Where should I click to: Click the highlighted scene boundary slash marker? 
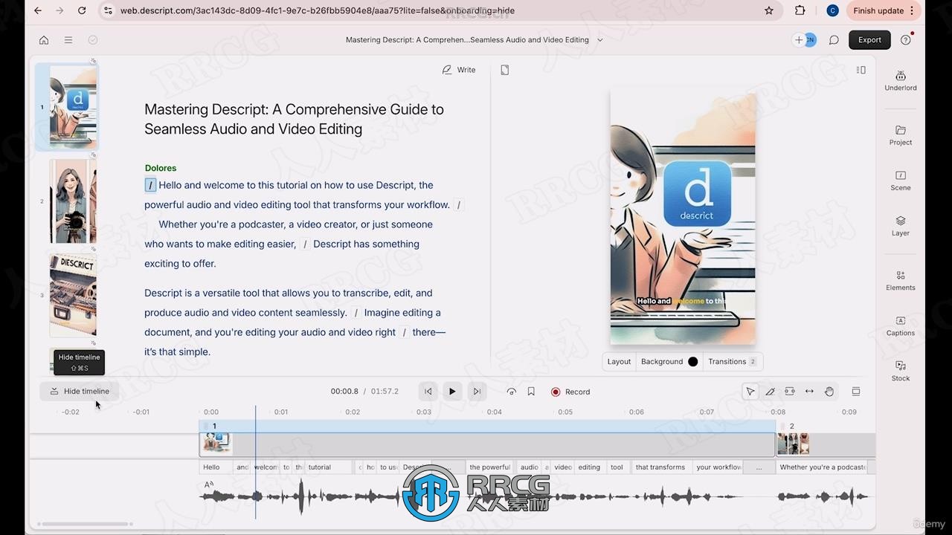pos(150,185)
